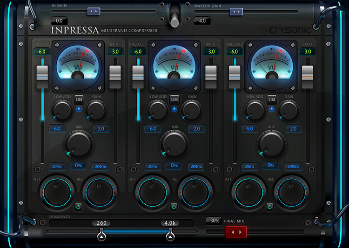Toggle LIM limiter on first band
Image resolution: width=349 pixels, height=248 pixels.
click(x=79, y=100)
